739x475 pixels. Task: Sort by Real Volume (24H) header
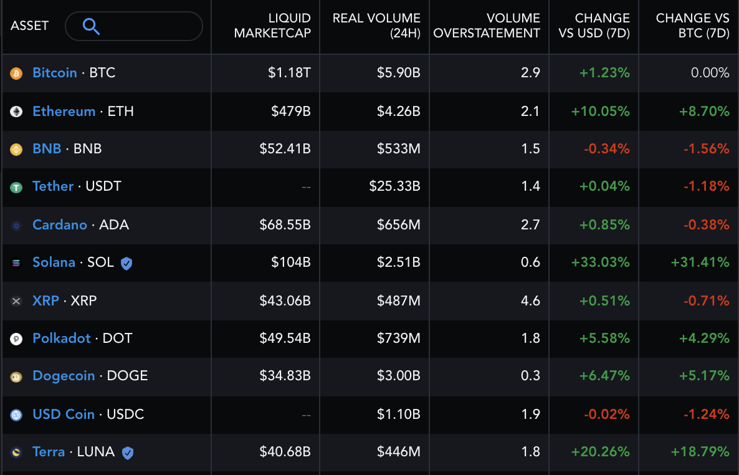[376, 26]
